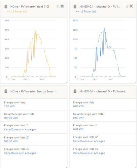Viewport: 137px width, 168px height.
Task: Click resize handle of Hütte Yield chart widget
Action: pos(66,83)
